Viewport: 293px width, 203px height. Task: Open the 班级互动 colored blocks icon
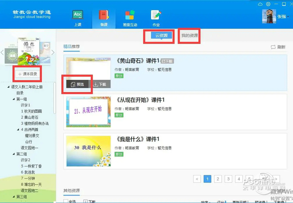coord(130,15)
